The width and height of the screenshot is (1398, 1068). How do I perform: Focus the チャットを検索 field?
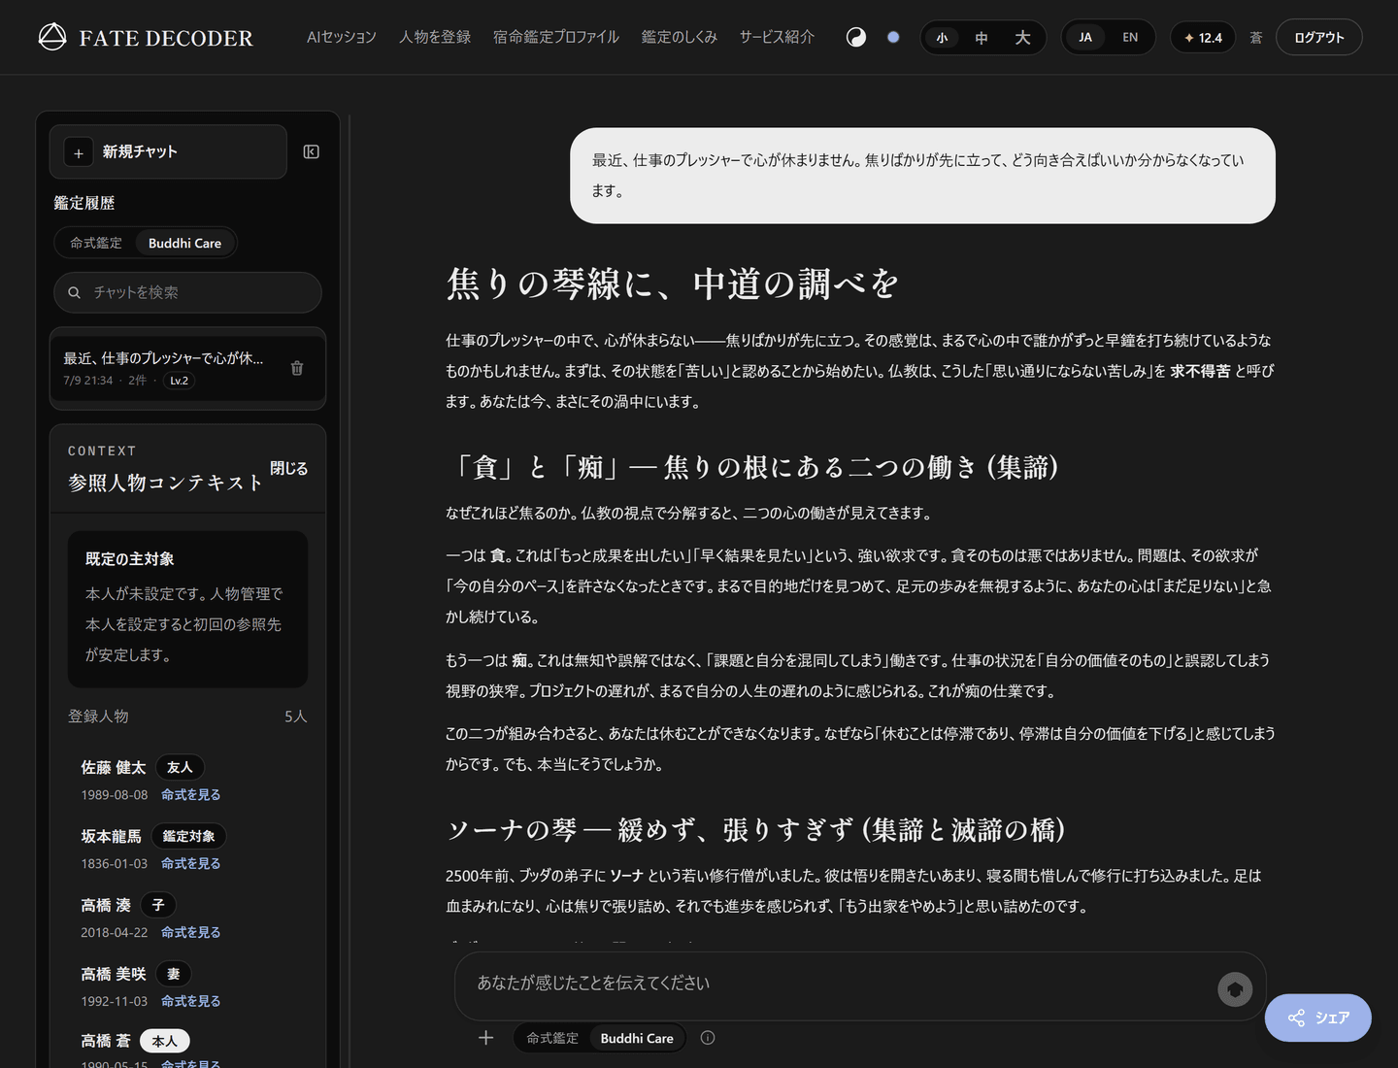point(187,292)
